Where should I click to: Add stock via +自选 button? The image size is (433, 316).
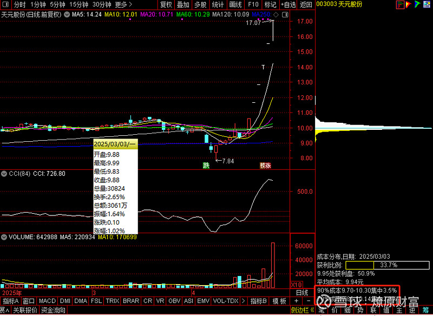click(x=288, y=5)
